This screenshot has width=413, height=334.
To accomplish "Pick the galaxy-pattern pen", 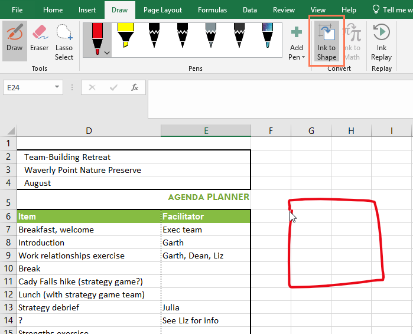I will (268, 35).
